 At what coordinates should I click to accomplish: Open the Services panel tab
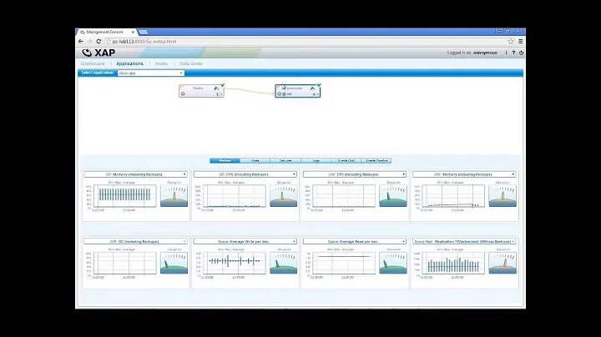pyautogui.click(x=285, y=160)
